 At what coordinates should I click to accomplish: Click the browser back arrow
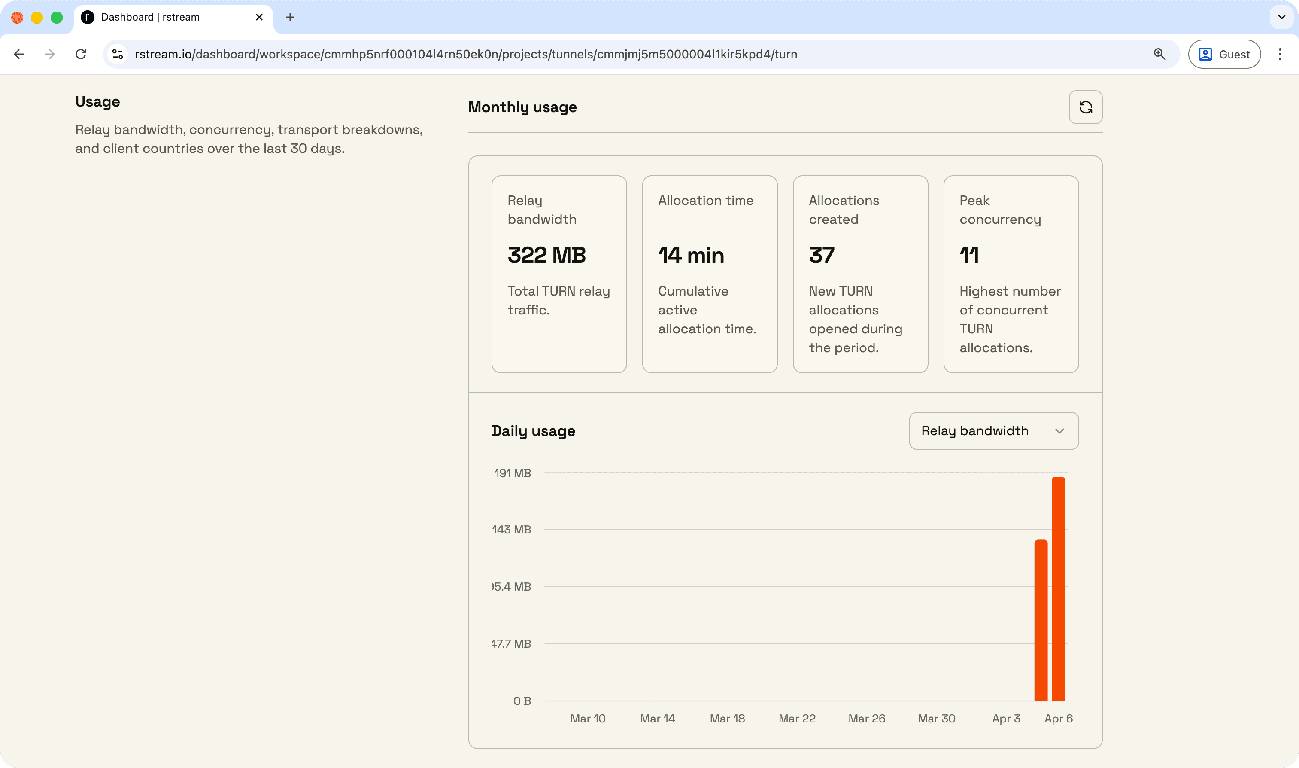(19, 55)
